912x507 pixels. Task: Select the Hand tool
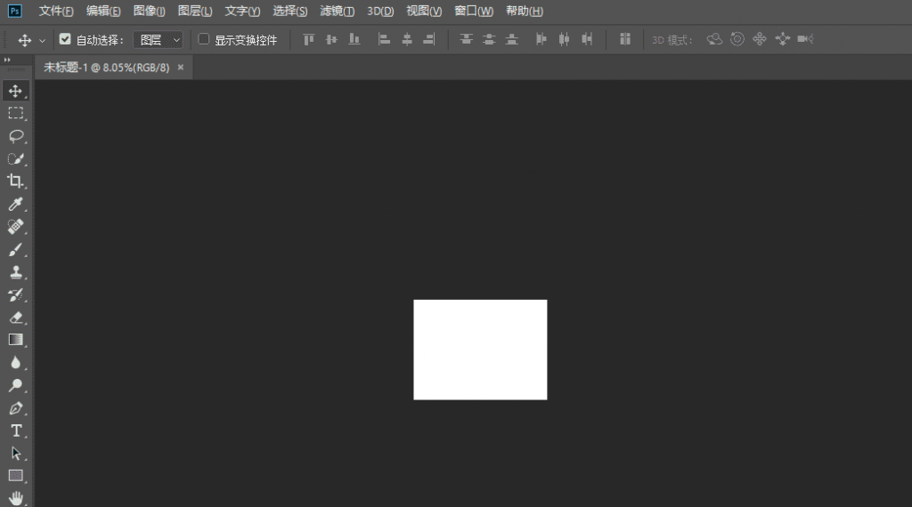click(16, 498)
